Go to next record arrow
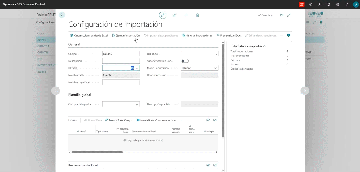This screenshot has width=360, height=172. (305, 90)
